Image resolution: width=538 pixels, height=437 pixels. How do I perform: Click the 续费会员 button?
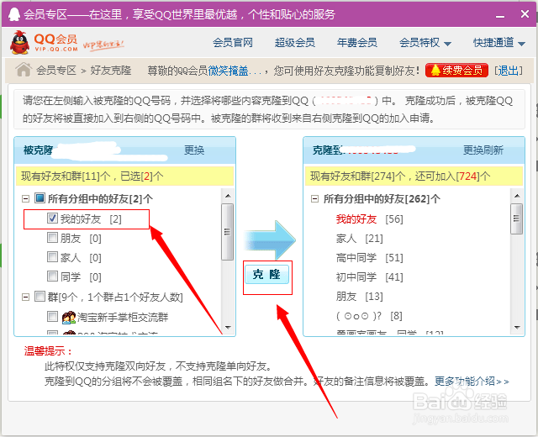456,71
